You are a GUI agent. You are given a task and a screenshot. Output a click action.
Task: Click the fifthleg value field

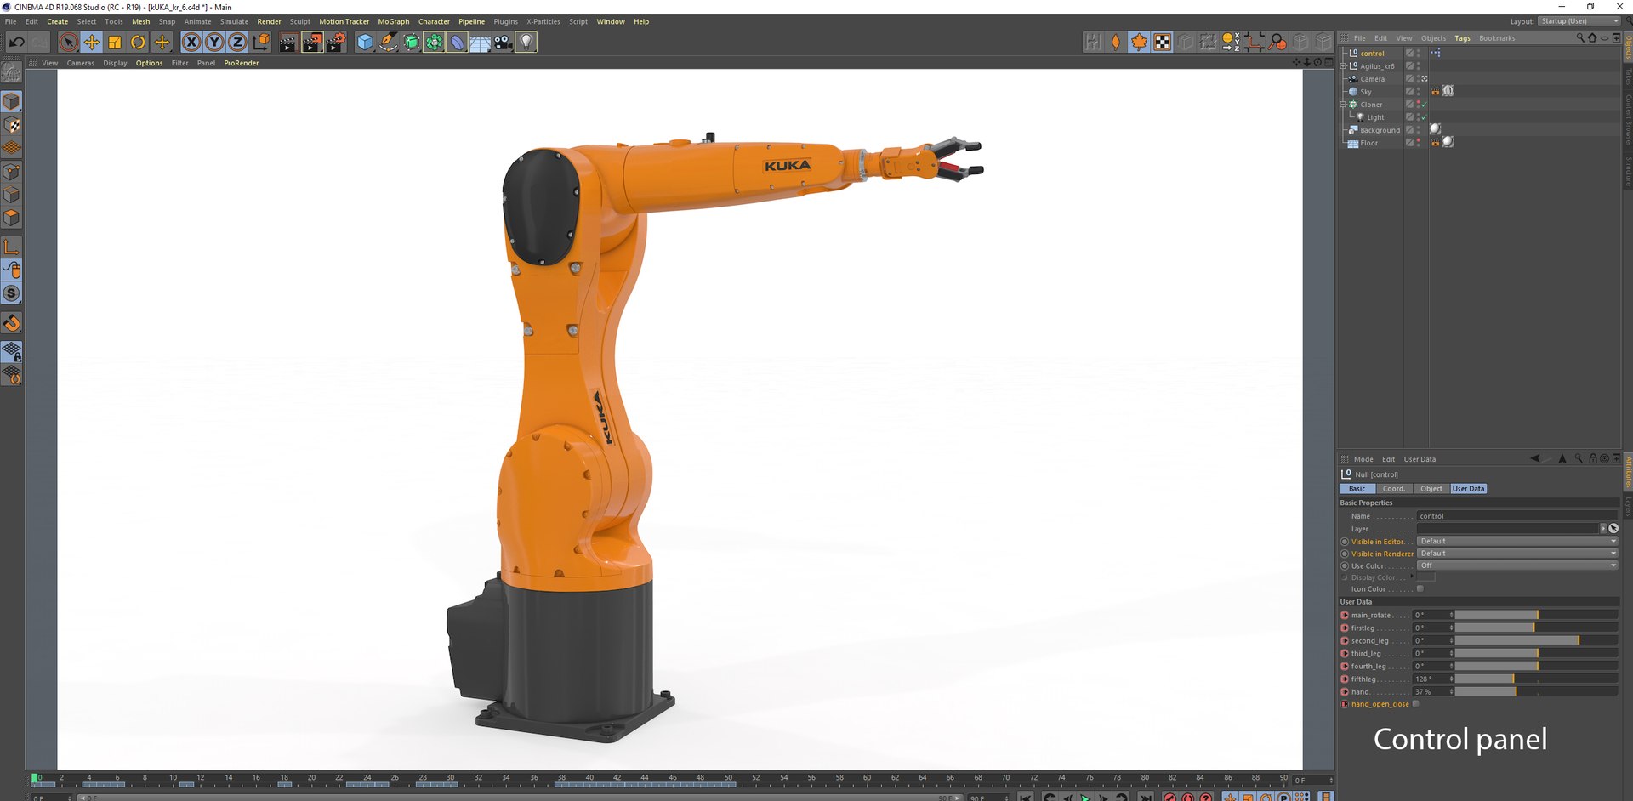[1433, 679]
